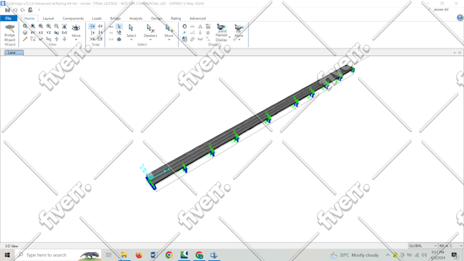
Task: Open the view window list arrow
Action: (454, 52)
